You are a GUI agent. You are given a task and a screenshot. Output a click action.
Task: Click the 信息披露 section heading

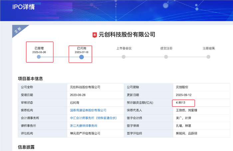pyautogui.click(x=26, y=147)
